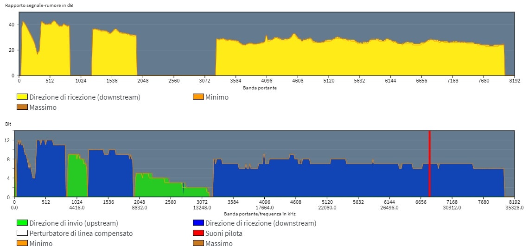Click the brown Massimo swatch under SNR chart
This screenshot has height=246, width=529.
(x=22, y=107)
